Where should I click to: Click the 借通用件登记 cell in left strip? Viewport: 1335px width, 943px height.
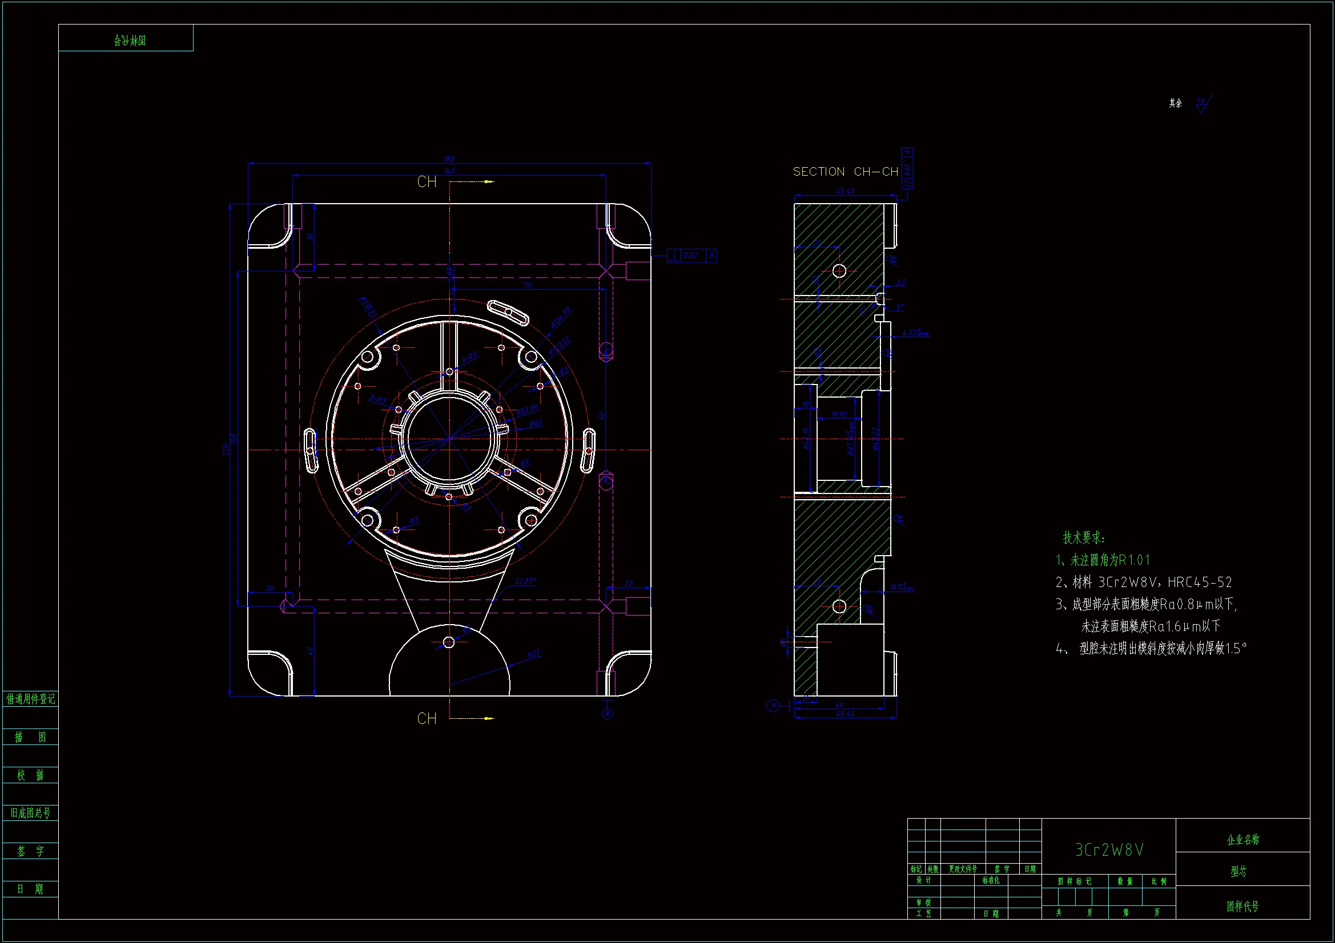pos(30,699)
